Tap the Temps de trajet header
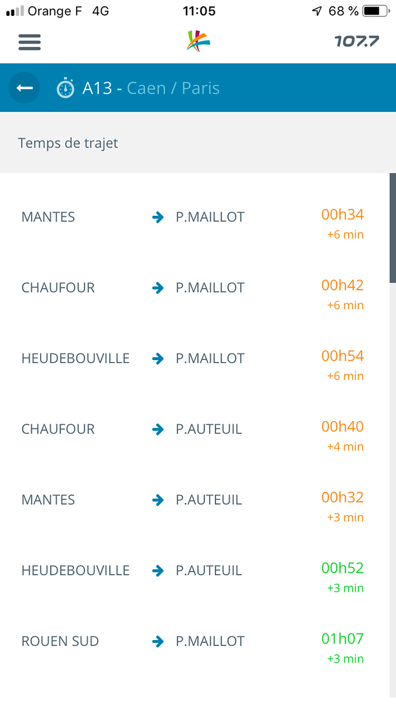The width and height of the screenshot is (396, 704). 68,143
